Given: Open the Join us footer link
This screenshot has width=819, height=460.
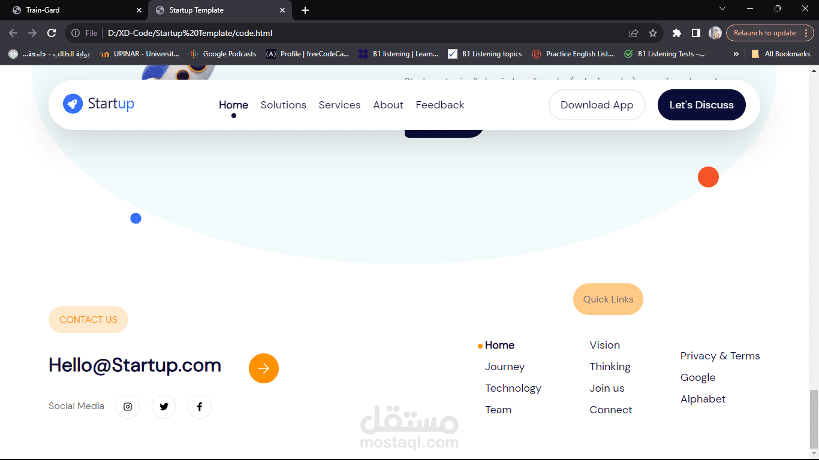Looking at the screenshot, I should [607, 388].
